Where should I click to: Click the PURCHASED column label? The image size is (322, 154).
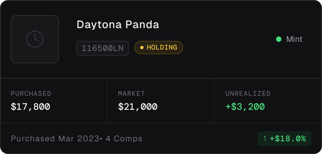click(31, 93)
